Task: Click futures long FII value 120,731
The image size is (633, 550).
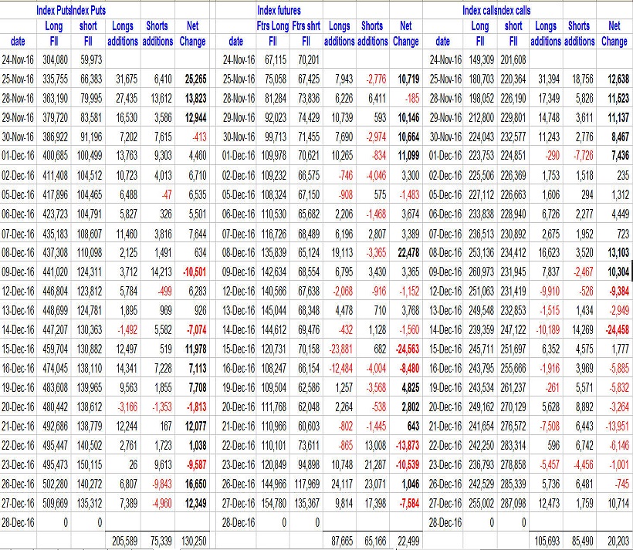Action: [274, 349]
